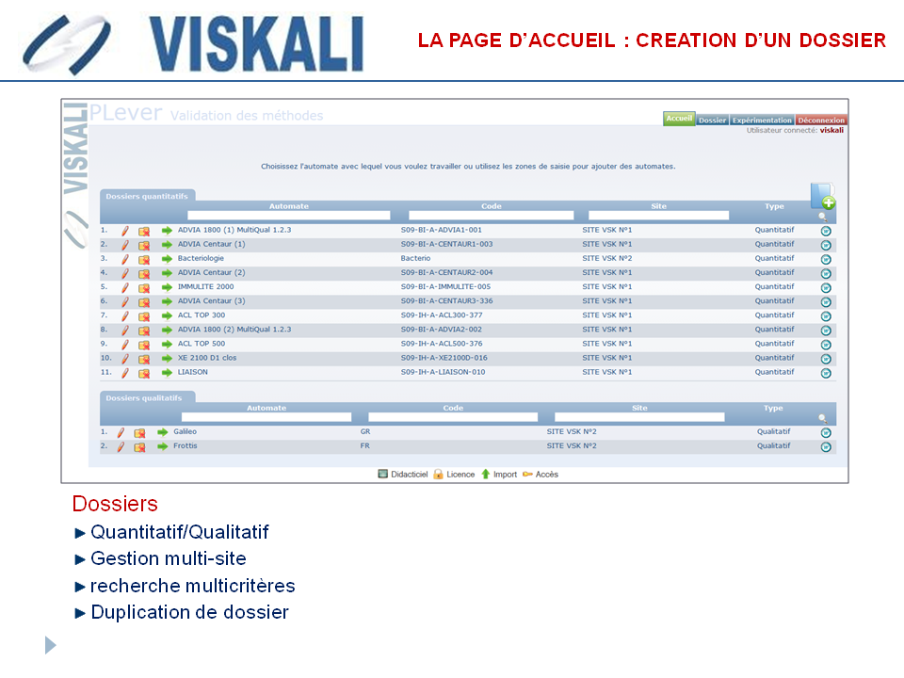Click the Code filter field in Dossiers qualitatifs
904x678 pixels.
tap(453, 417)
